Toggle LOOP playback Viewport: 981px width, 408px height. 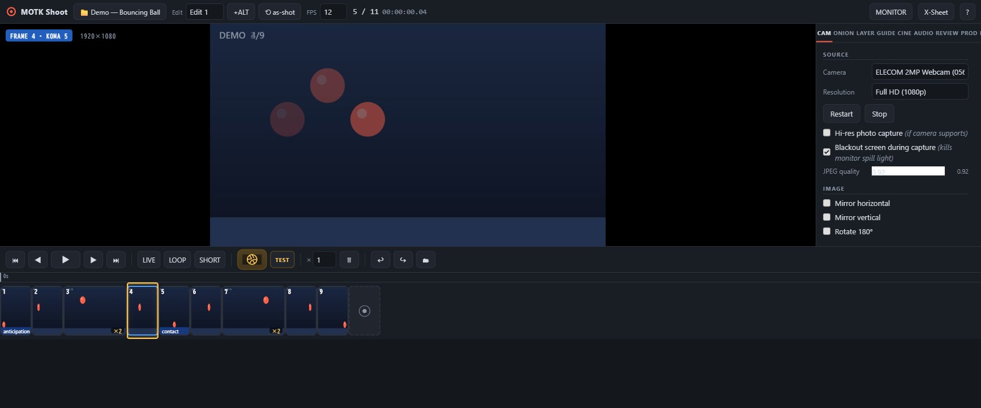(177, 260)
